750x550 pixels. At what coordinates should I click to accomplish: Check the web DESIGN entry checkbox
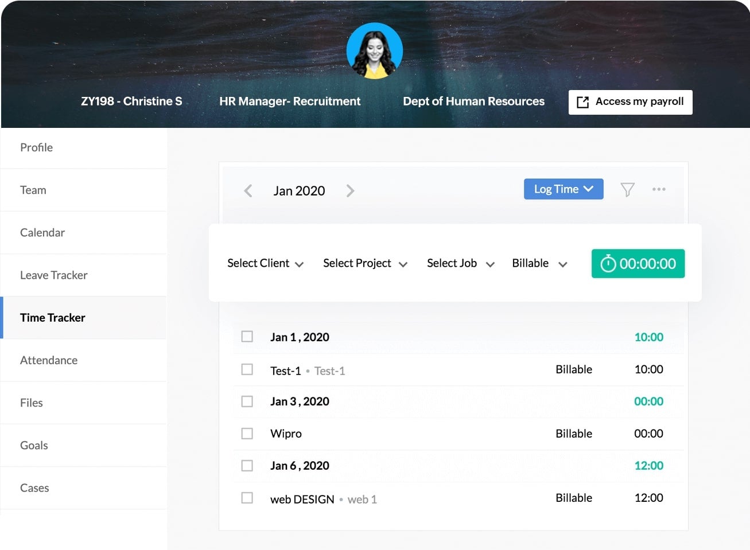click(247, 498)
